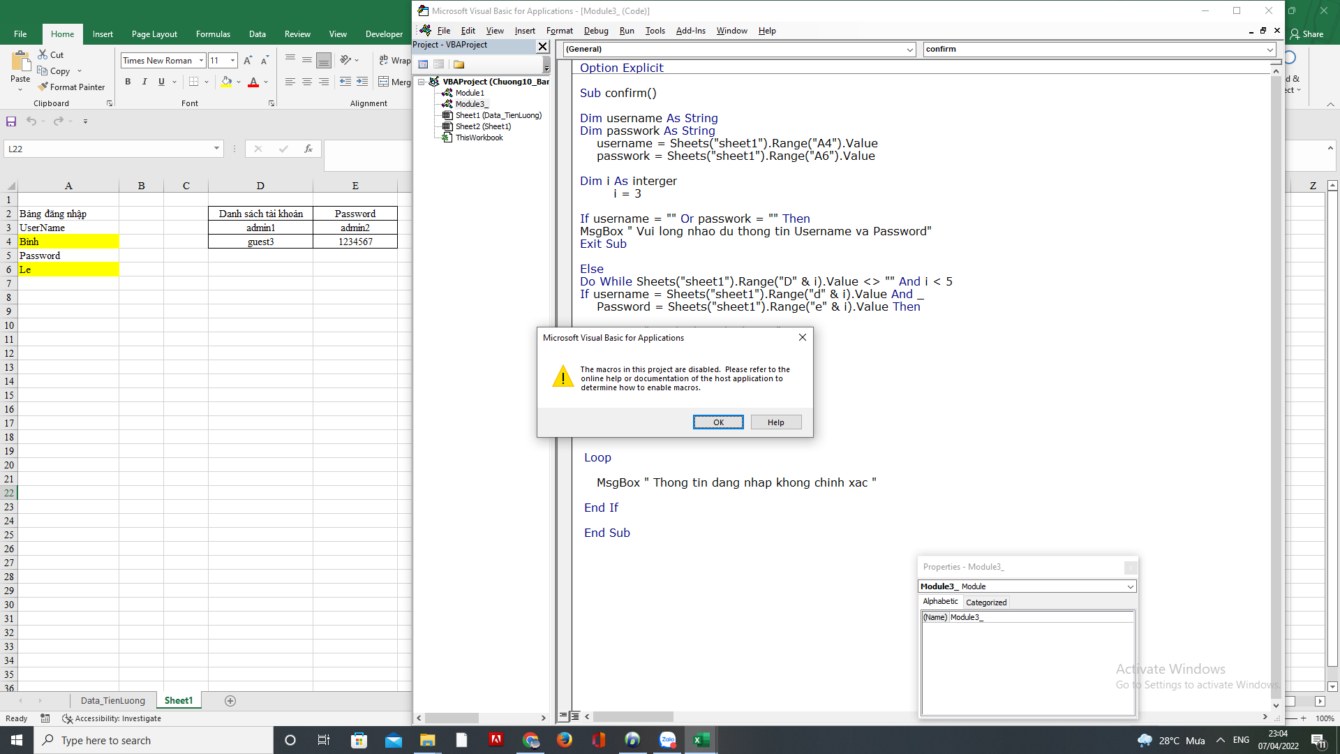
Task: Open the (General) object dropdown
Action: [910, 50]
